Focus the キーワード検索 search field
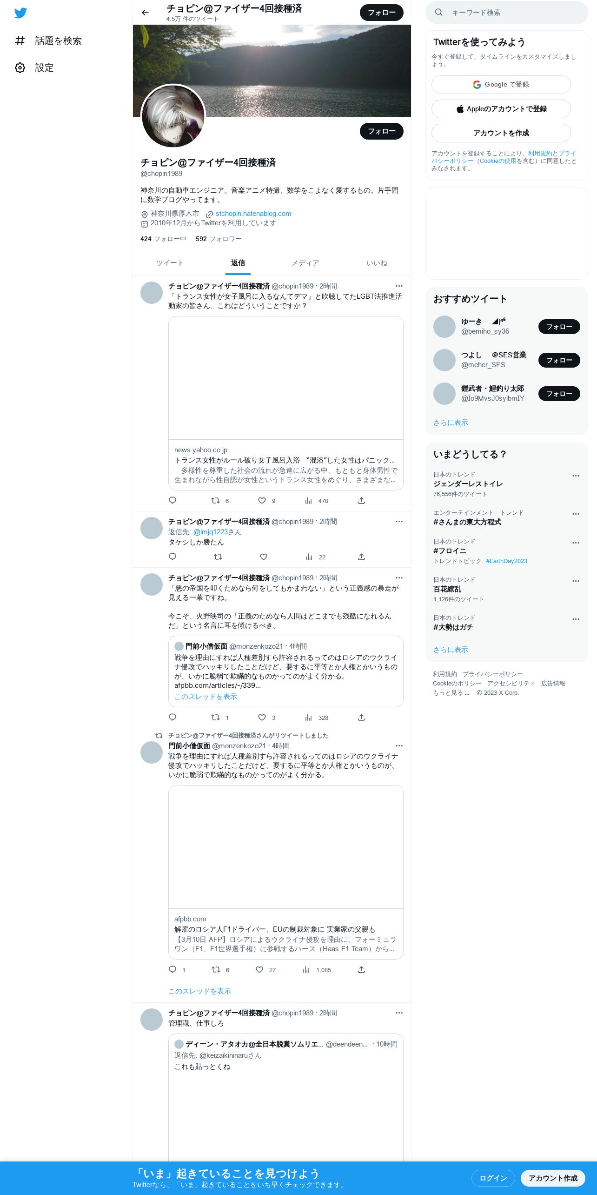The height and width of the screenshot is (1195, 597). [507, 13]
